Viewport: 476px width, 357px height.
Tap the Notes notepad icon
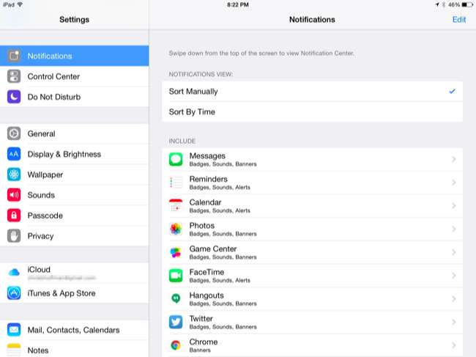coord(14,350)
